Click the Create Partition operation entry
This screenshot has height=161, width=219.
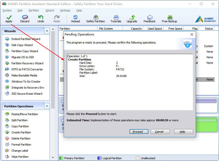pyautogui.click(x=79, y=59)
